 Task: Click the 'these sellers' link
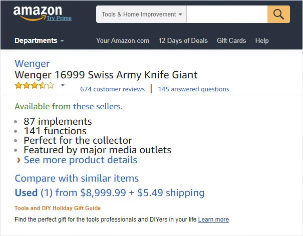98,106
